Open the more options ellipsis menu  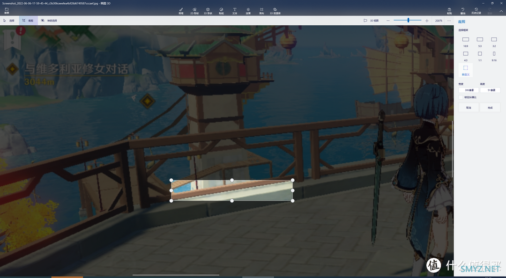pyautogui.click(x=449, y=21)
